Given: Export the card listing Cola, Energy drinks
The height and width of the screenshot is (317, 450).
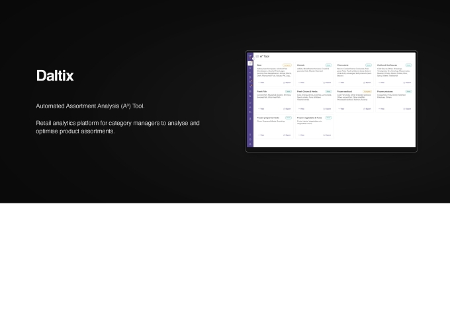Looking at the screenshot, I should pyautogui.click(x=327, y=109).
